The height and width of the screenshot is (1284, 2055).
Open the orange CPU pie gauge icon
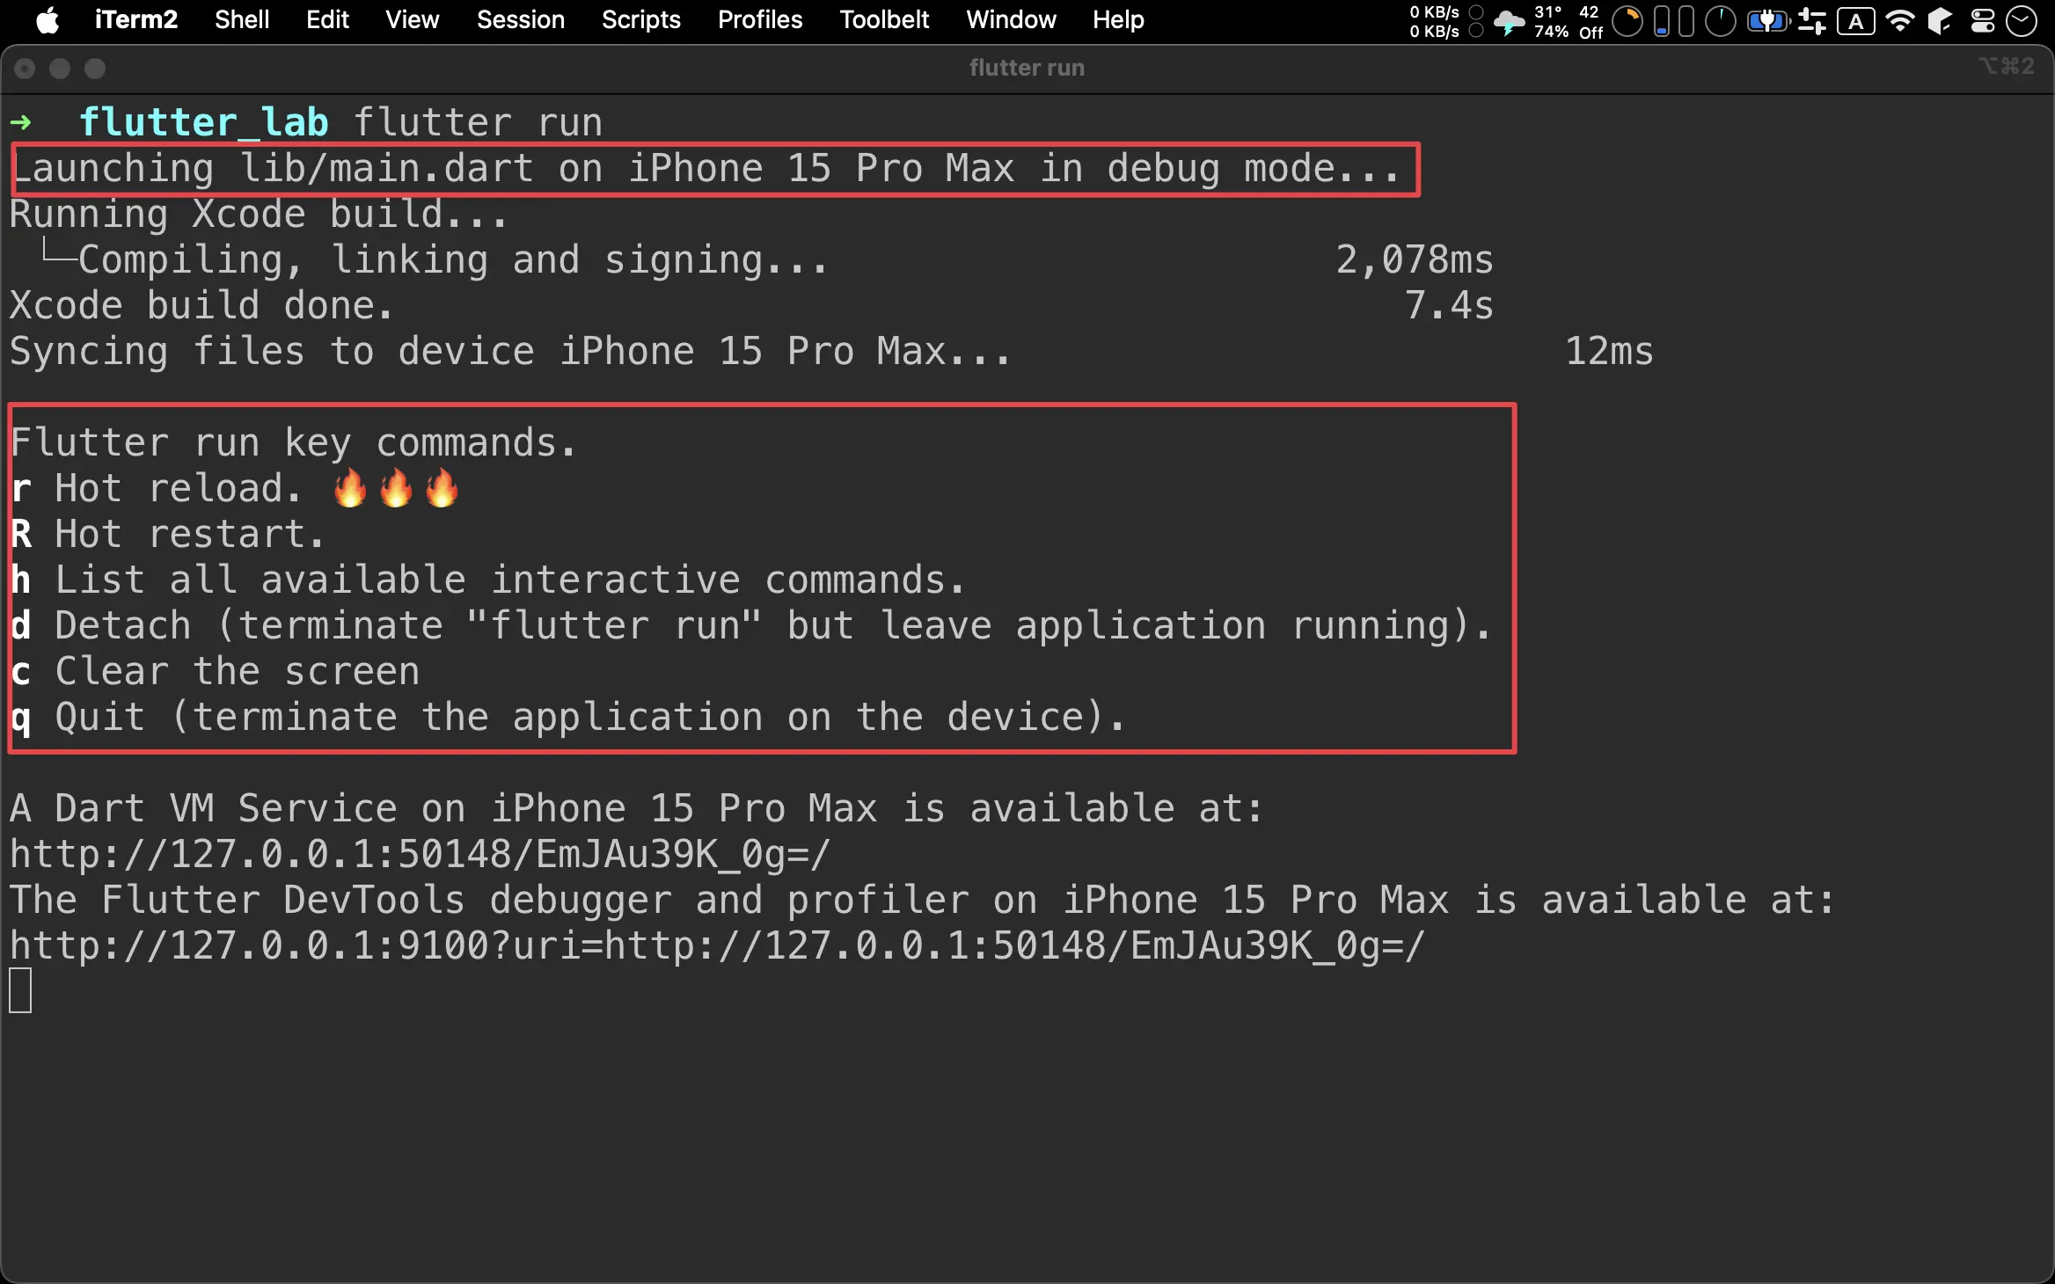pos(1627,21)
